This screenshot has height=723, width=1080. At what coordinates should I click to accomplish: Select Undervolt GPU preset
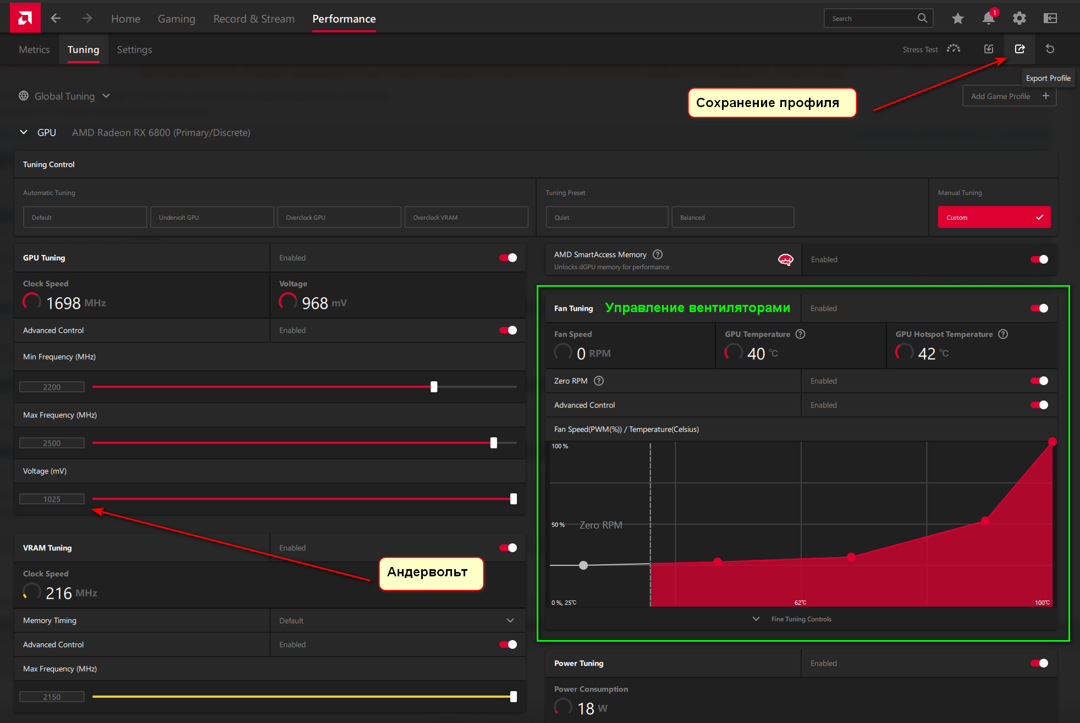coord(212,218)
